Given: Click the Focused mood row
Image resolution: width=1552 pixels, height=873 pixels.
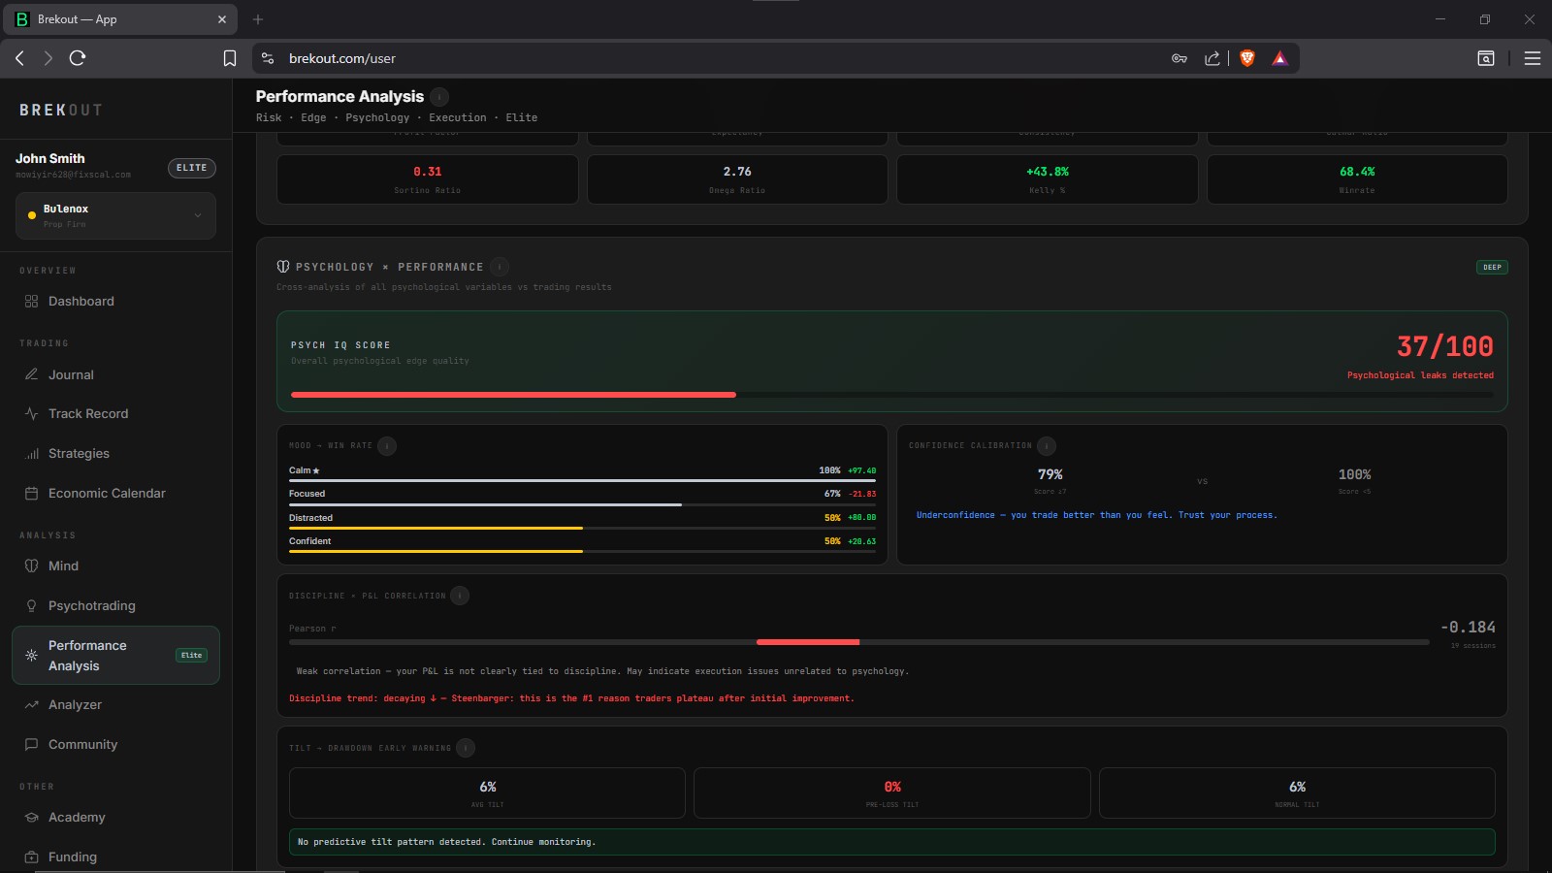Looking at the screenshot, I should point(582,497).
